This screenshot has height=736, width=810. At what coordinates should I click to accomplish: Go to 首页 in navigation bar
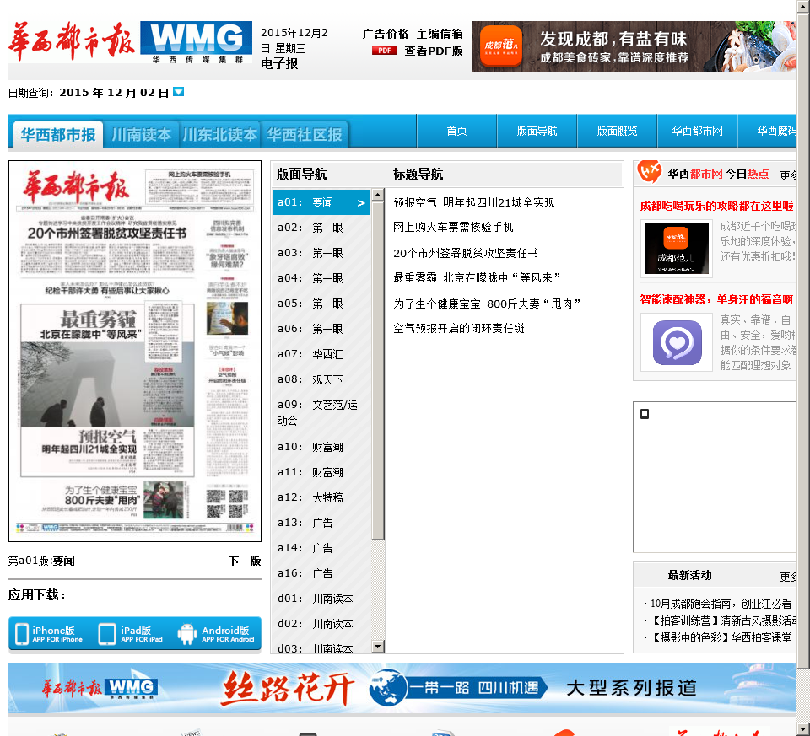(456, 131)
